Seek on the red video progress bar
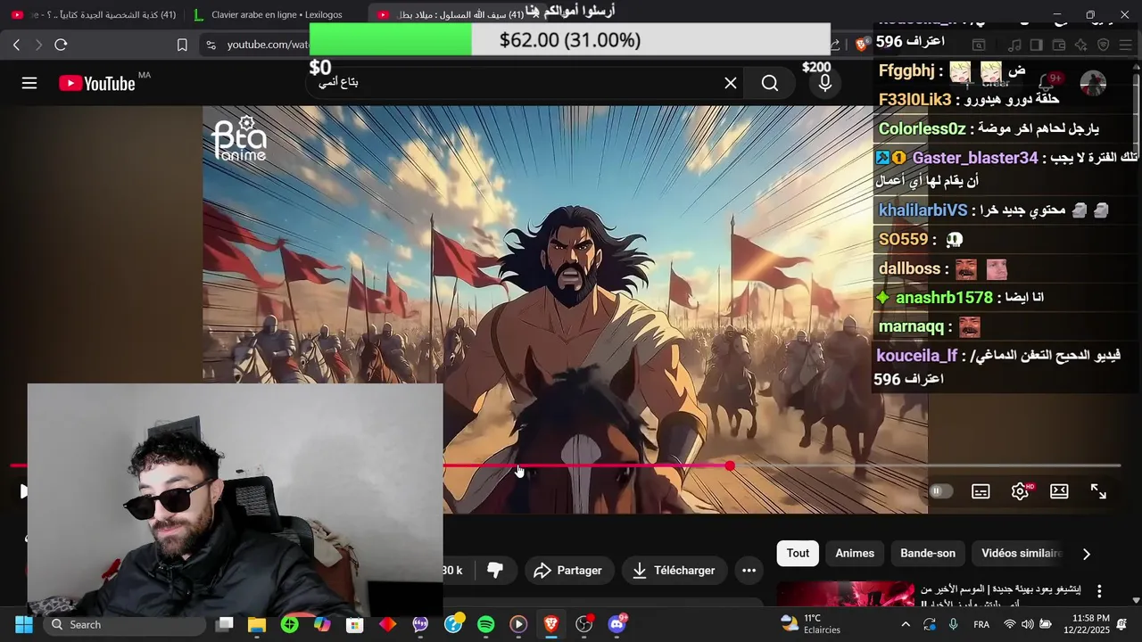This screenshot has height=642, width=1142. 566,465
